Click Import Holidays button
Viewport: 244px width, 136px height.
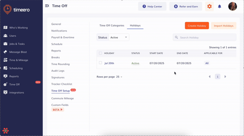[x=224, y=25]
